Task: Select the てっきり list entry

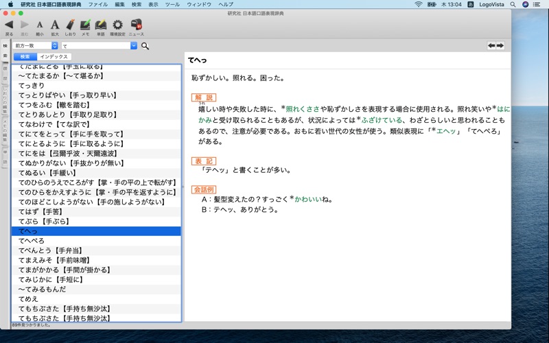Action: point(96,85)
